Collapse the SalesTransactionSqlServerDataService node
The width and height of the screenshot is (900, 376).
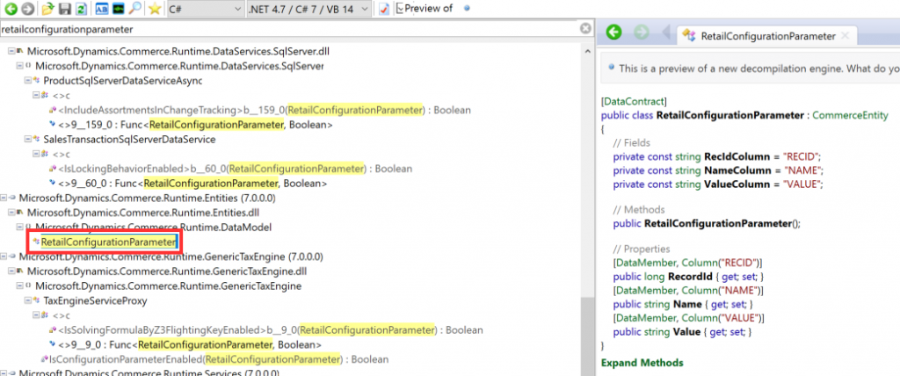(x=27, y=140)
